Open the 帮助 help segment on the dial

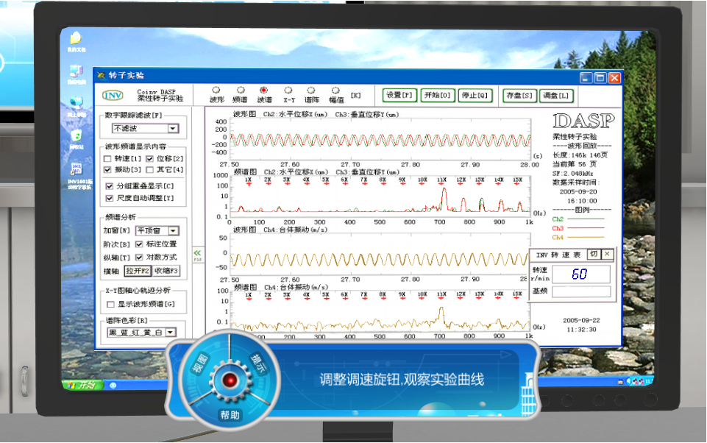[x=230, y=415]
